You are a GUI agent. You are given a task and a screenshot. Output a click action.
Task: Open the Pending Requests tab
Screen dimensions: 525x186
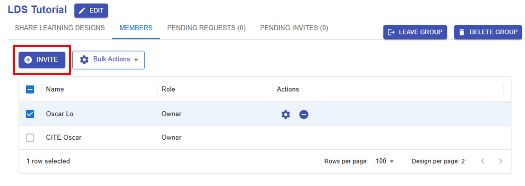pyautogui.click(x=206, y=28)
